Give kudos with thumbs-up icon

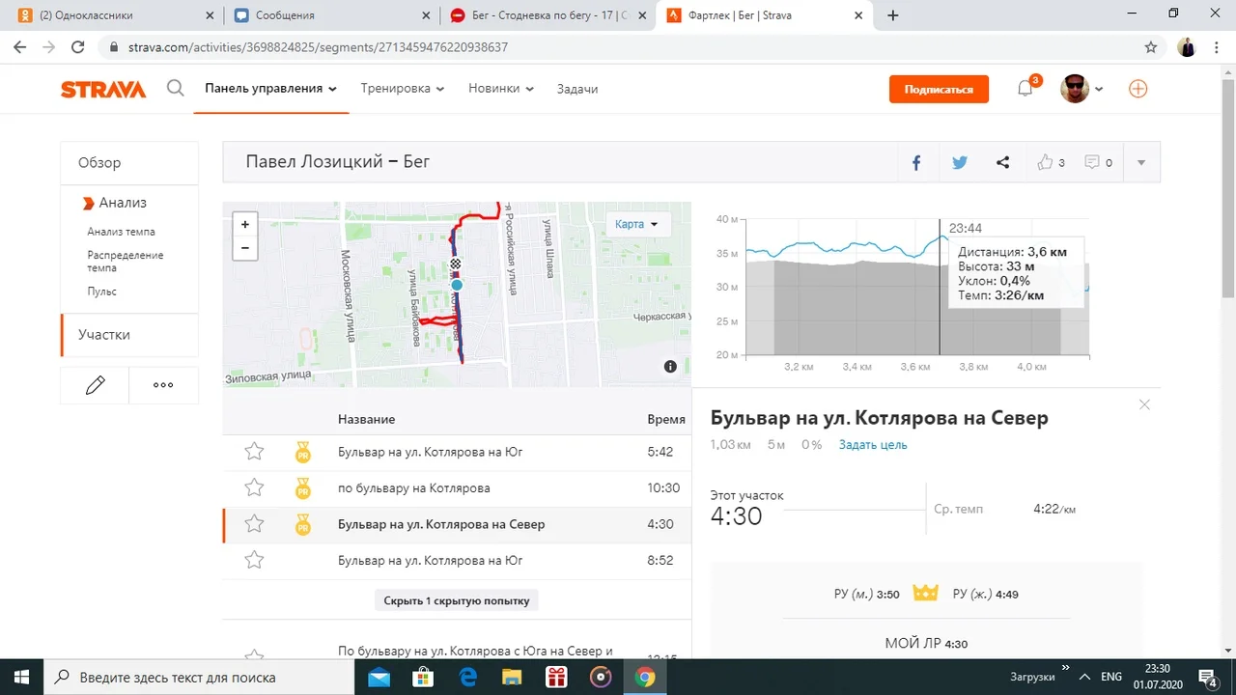coord(1045,162)
